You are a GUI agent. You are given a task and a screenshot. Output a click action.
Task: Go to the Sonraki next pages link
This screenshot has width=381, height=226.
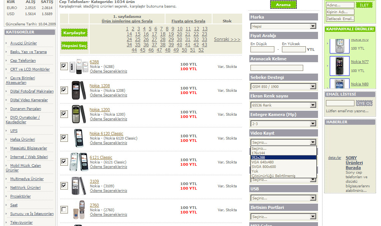pos(227,39)
